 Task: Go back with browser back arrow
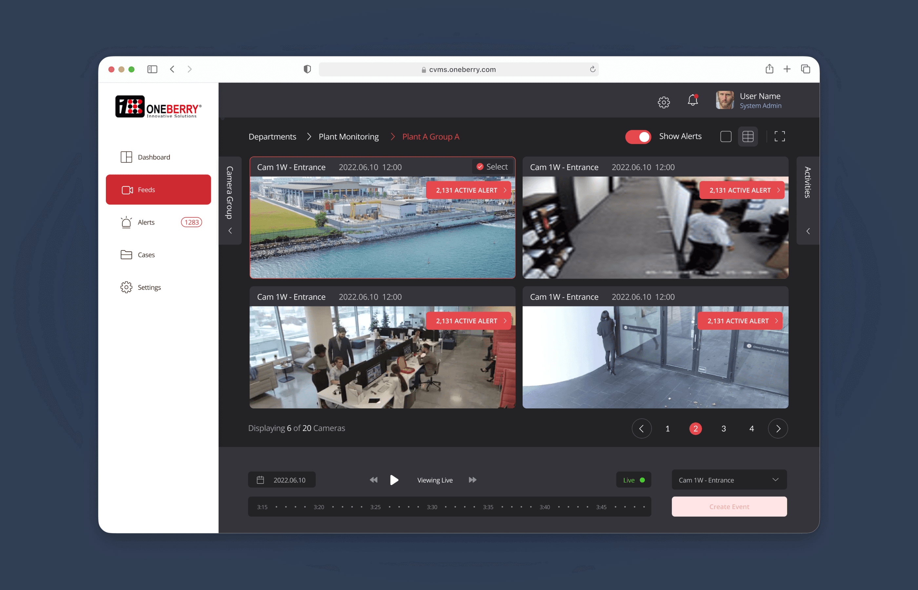[172, 69]
